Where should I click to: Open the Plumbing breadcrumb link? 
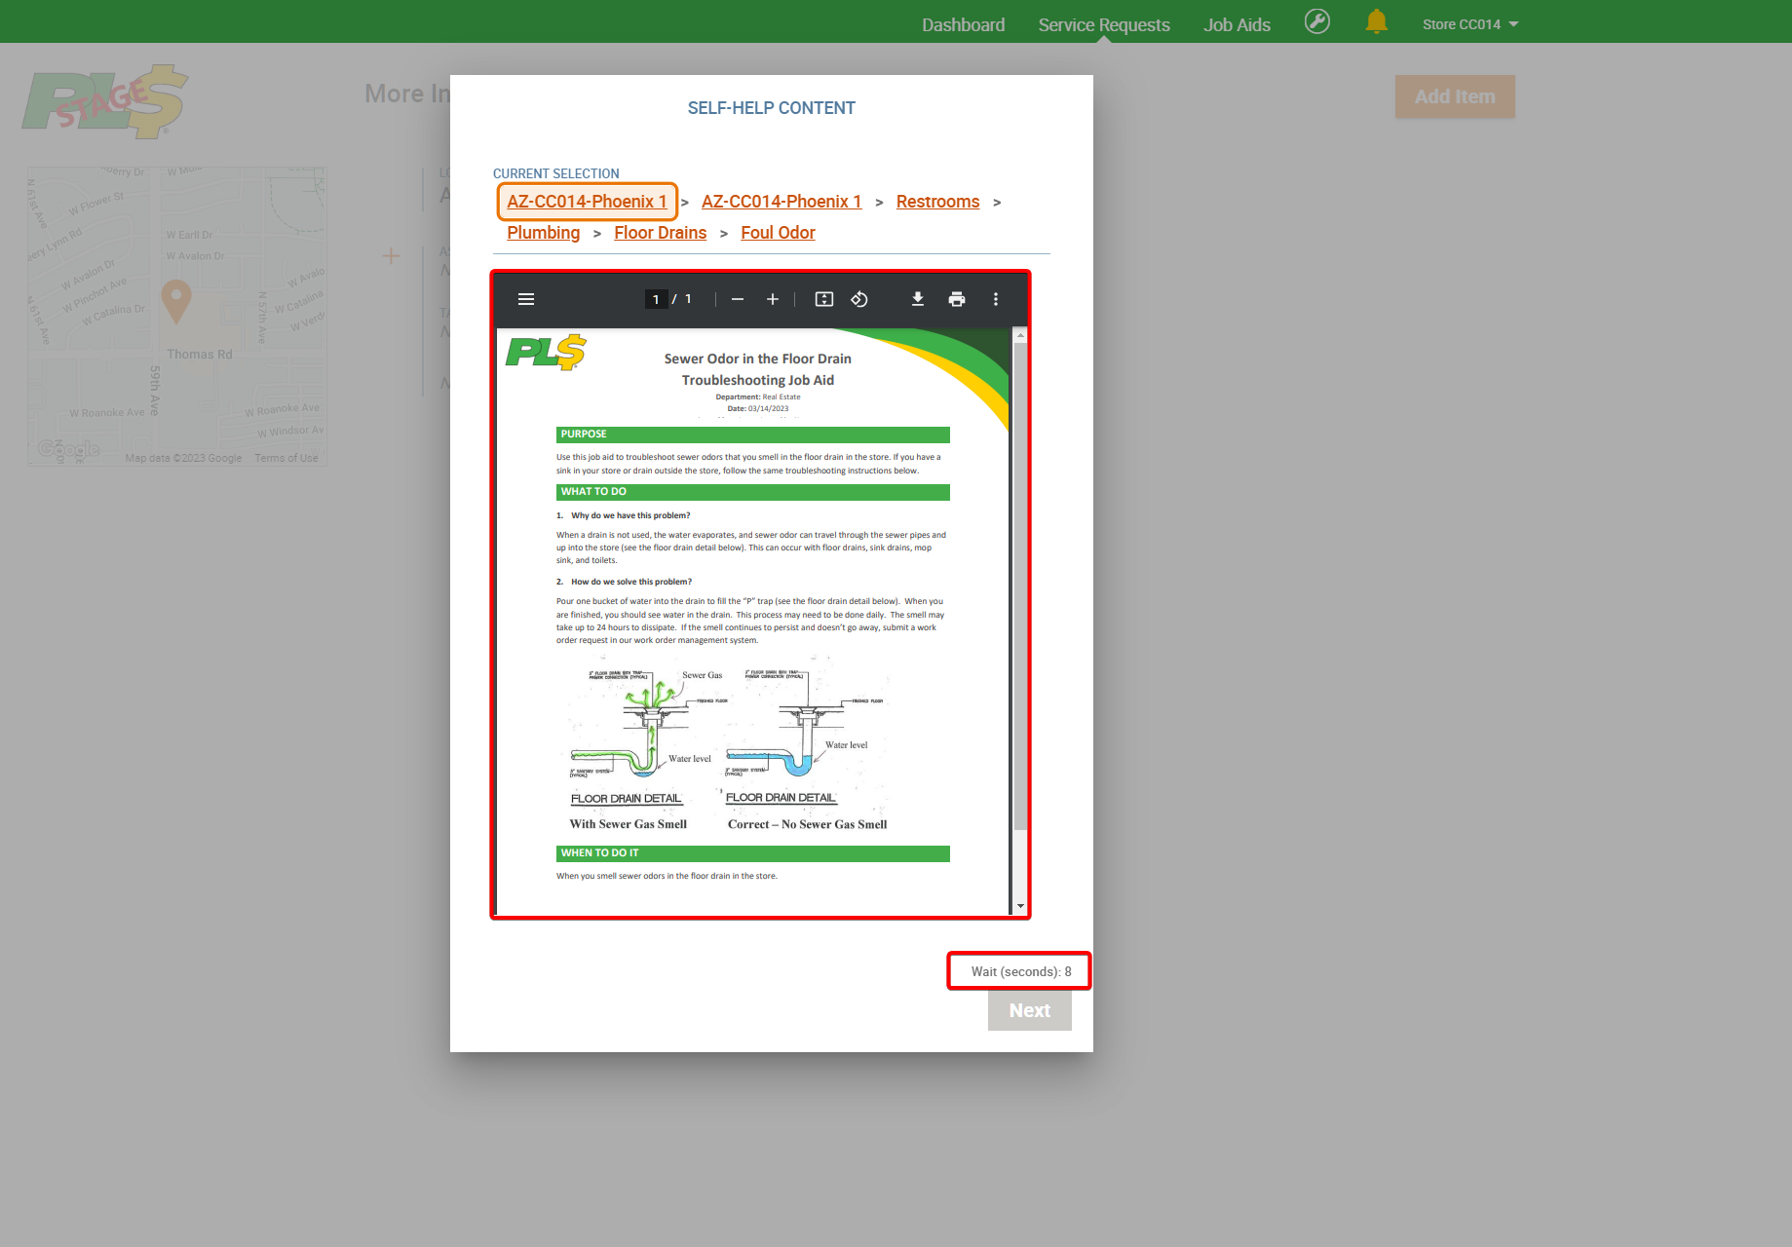coord(543,232)
